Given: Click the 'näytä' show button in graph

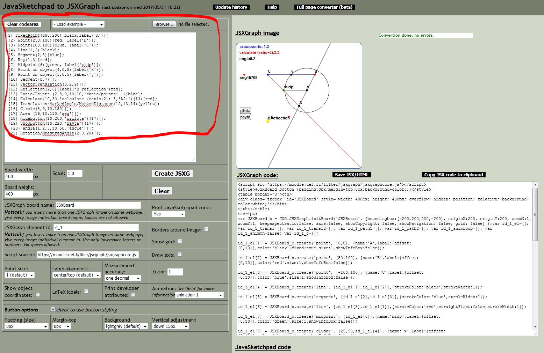Looking at the screenshot, I should (x=245, y=117).
